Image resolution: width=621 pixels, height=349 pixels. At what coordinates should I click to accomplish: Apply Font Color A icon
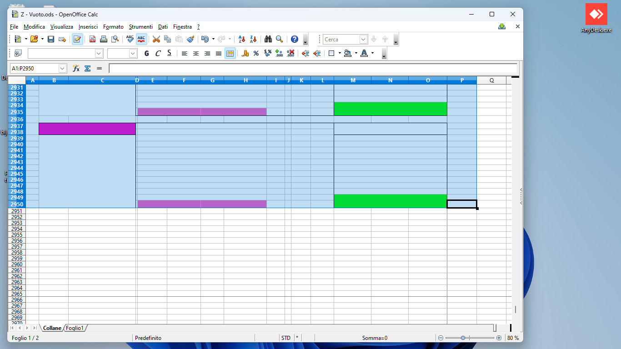pos(364,53)
